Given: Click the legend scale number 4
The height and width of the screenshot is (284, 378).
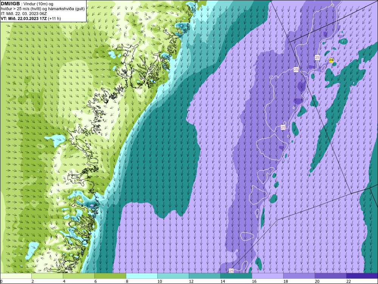Looking at the screenshot, I should click(64, 282).
